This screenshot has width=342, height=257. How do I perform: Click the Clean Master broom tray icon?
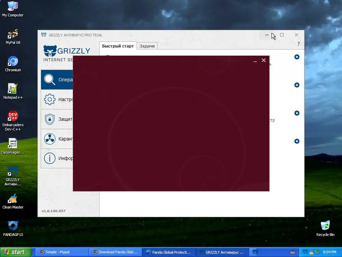311,252
